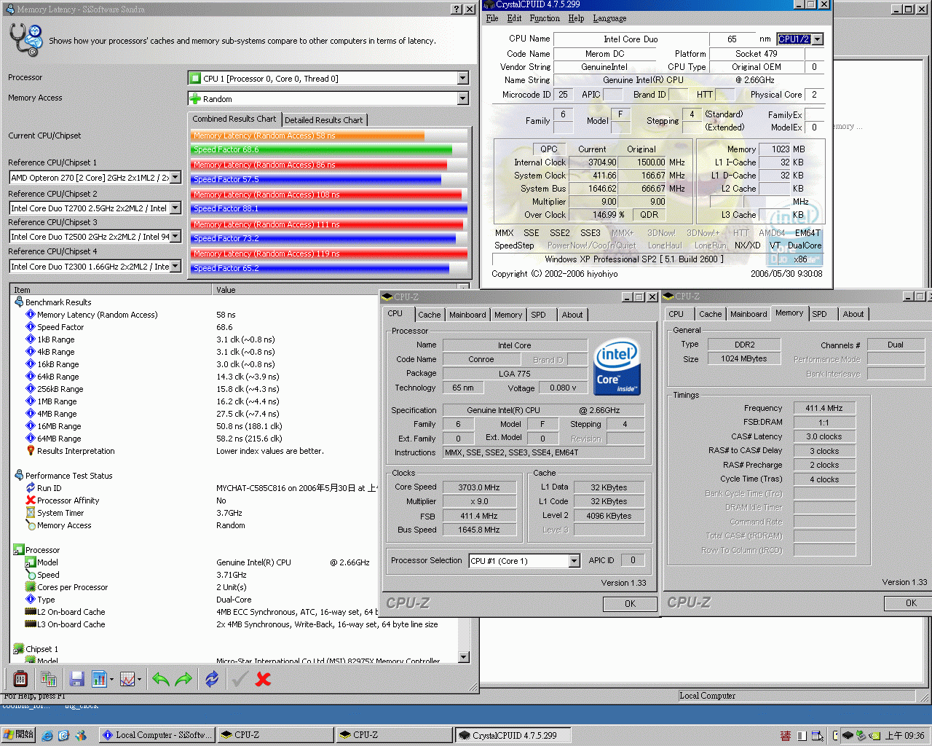Select Sandra's benchmark module icon on the toolbar

(19, 678)
